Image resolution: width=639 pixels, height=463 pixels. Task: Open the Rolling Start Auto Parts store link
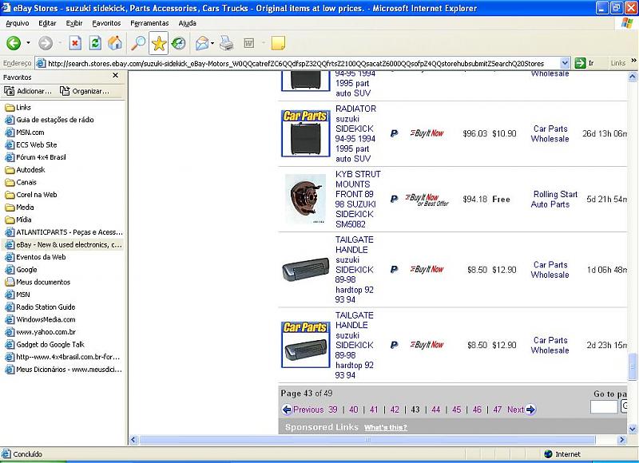(554, 199)
